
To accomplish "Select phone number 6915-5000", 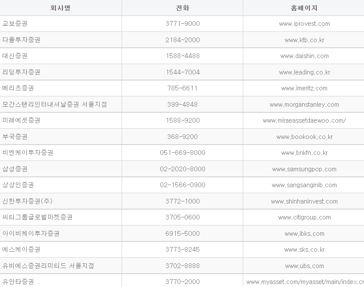I will click(x=183, y=234).
